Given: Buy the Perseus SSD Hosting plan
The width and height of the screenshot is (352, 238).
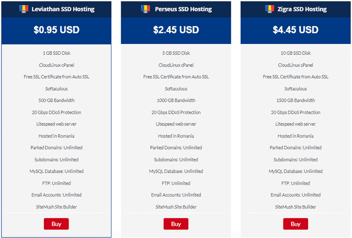Looking at the screenshot, I should click(176, 224).
